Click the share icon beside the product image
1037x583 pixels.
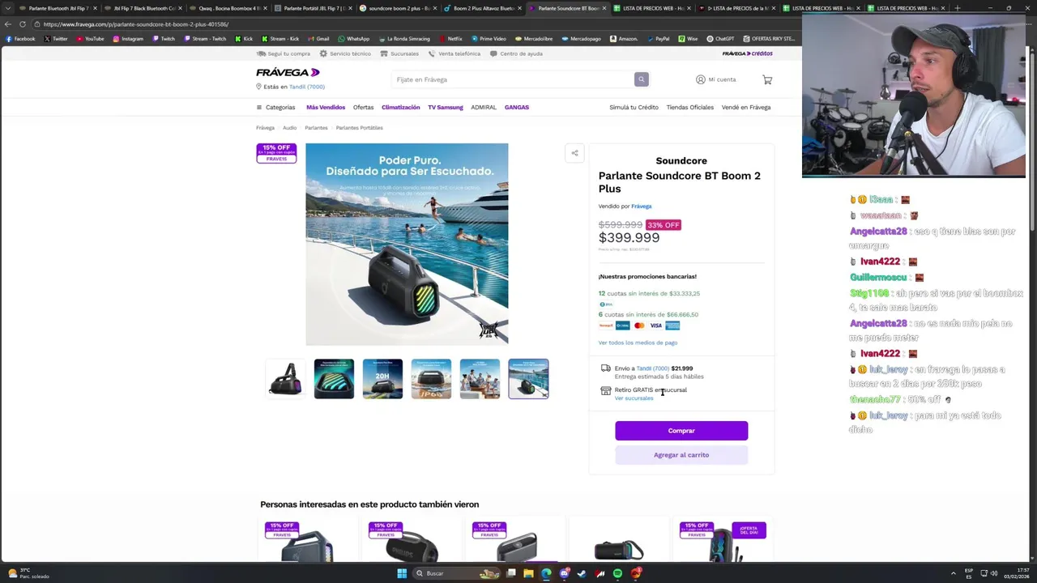pyautogui.click(x=574, y=153)
